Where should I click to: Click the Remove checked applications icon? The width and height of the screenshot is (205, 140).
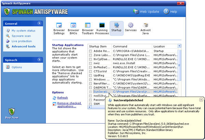(x=54, y=104)
